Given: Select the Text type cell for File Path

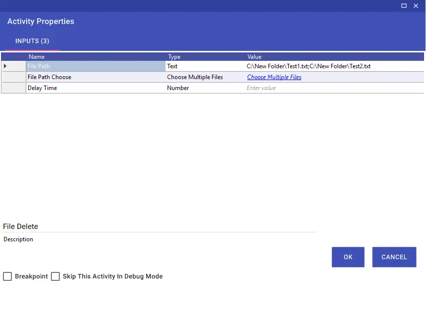Looking at the screenshot, I should [x=205, y=66].
